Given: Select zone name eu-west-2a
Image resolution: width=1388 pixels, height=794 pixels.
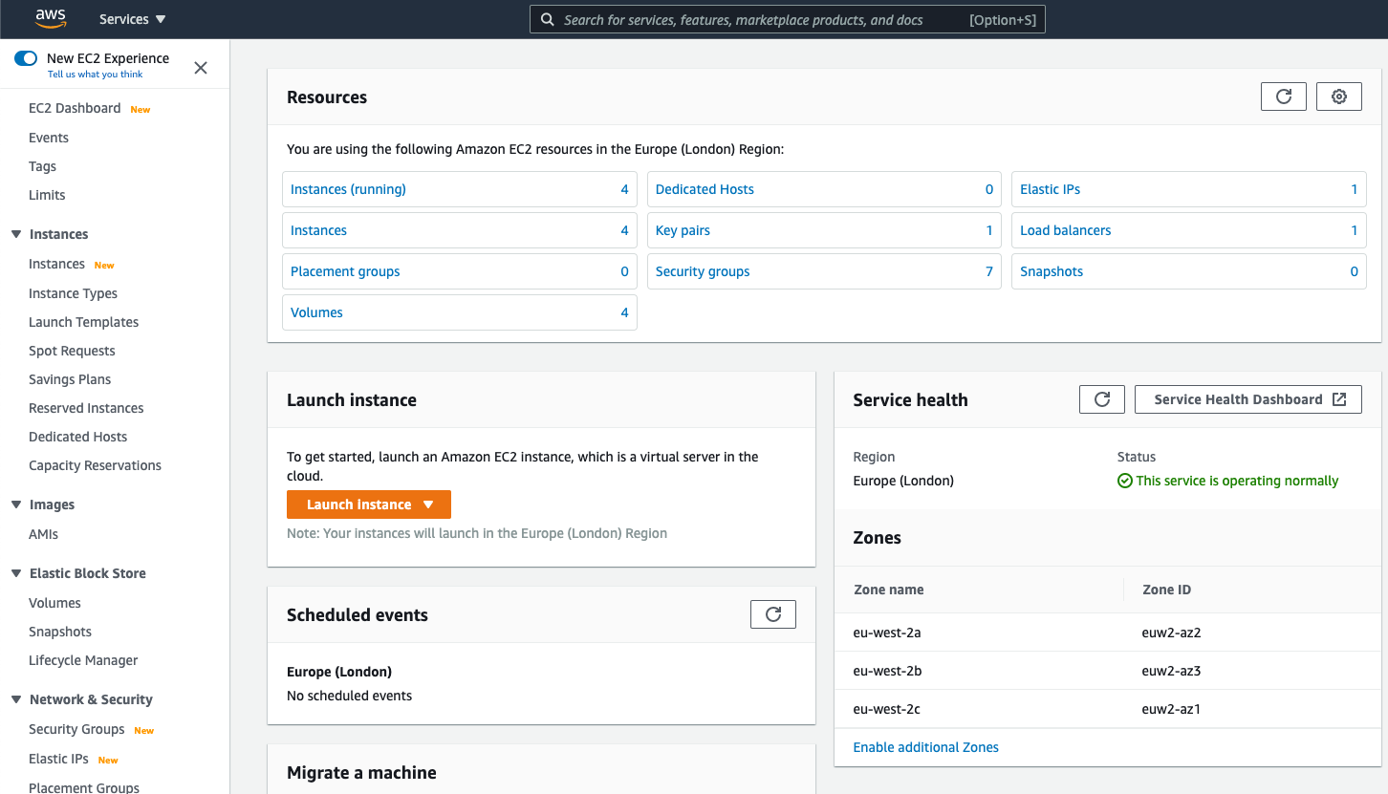Looking at the screenshot, I should tap(886, 633).
